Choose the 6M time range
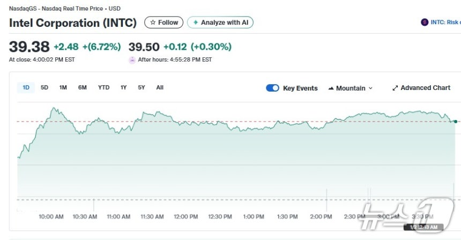This screenshot has height=240, width=461. (82, 87)
